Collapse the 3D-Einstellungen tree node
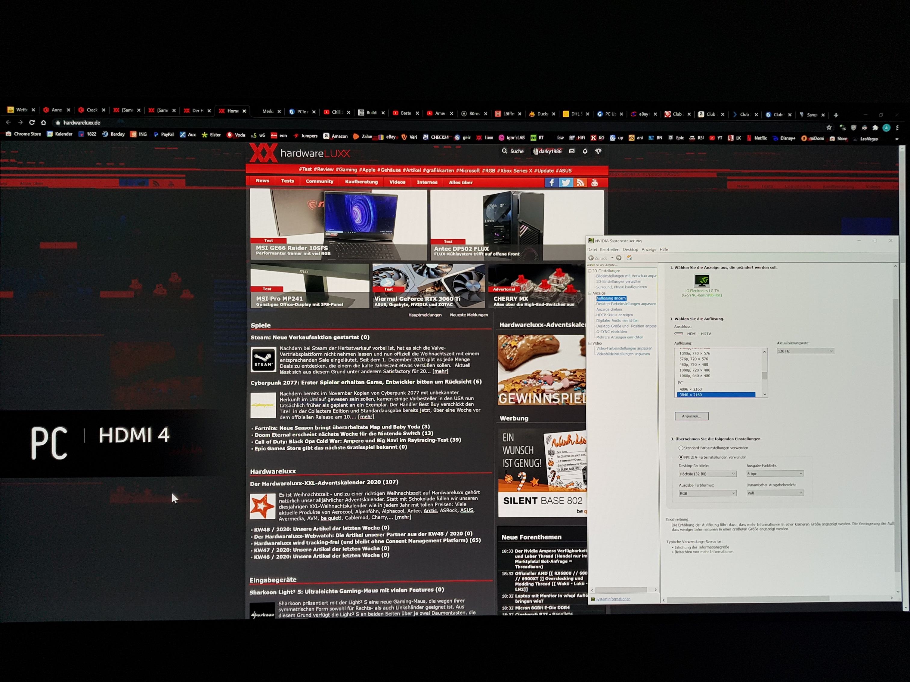Image resolution: width=910 pixels, height=682 pixels. click(590, 271)
